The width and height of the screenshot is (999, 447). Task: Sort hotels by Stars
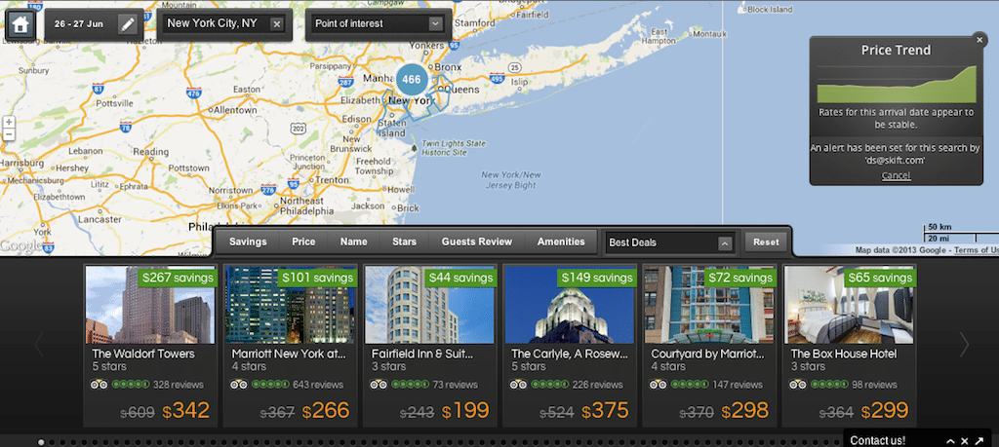pyautogui.click(x=404, y=242)
